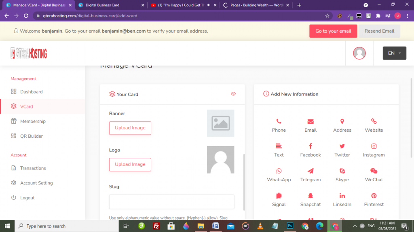414x232 pixels.
Task: Add Phone information icon
Action: (x=279, y=122)
